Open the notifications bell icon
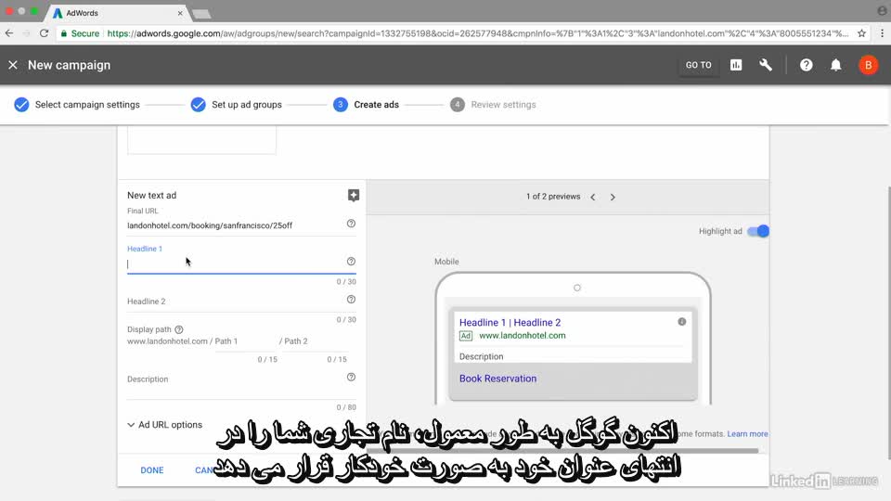The image size is (891, 501). pyautogui.click(x=836, y=65)
